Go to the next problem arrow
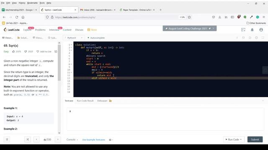The image size is (268, 150). tap(58, 140)
